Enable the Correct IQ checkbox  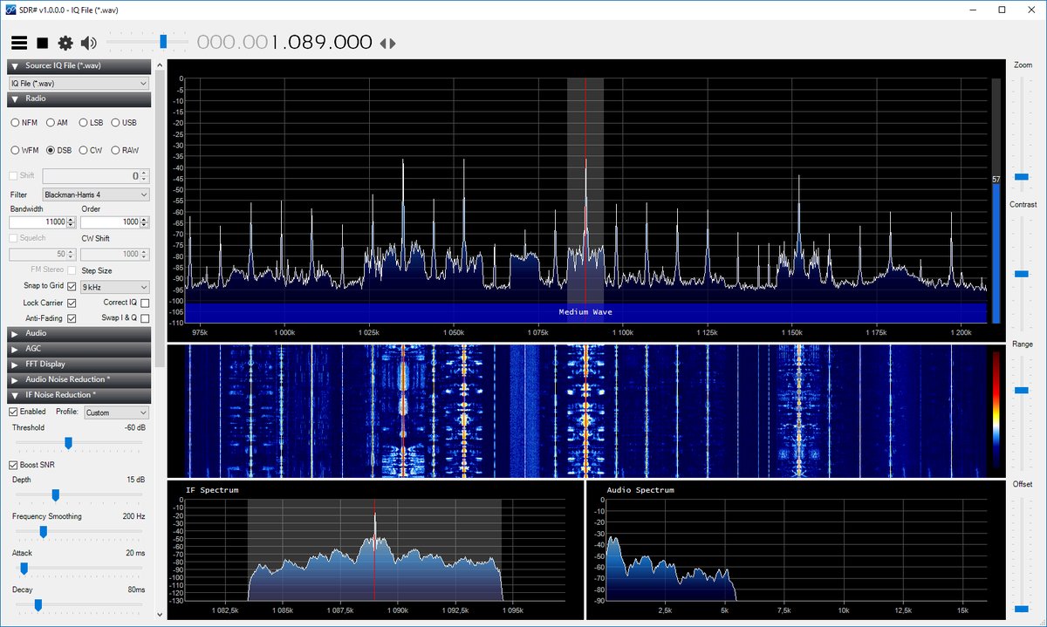coord(145,303)
